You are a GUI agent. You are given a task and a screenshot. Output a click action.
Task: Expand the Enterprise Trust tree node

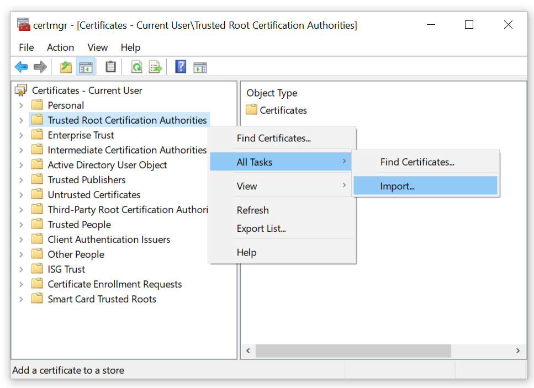21,135
